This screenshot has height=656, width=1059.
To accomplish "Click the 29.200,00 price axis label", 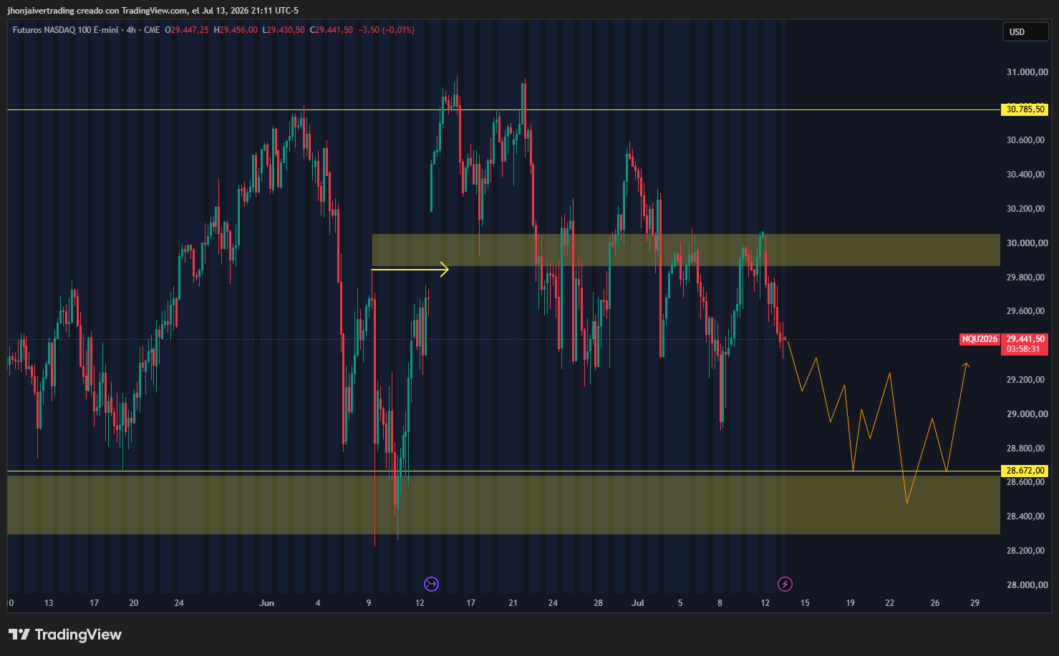I will tap(1027, 380).
